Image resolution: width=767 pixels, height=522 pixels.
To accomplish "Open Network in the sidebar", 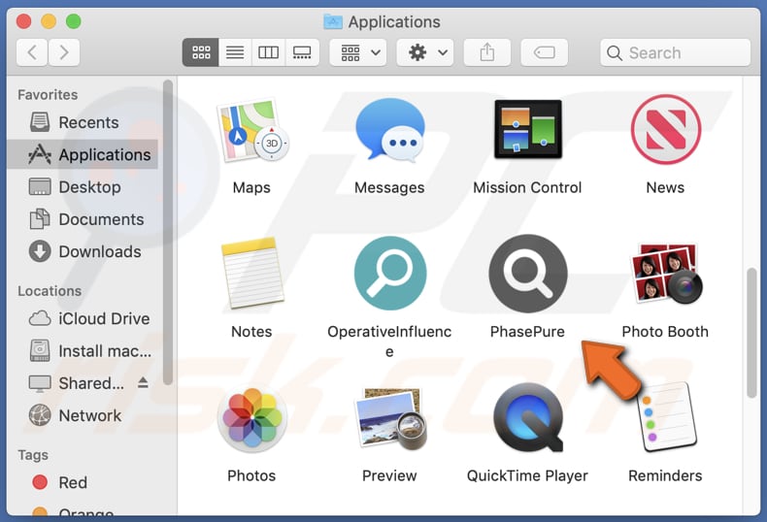I will coord(83,415).
